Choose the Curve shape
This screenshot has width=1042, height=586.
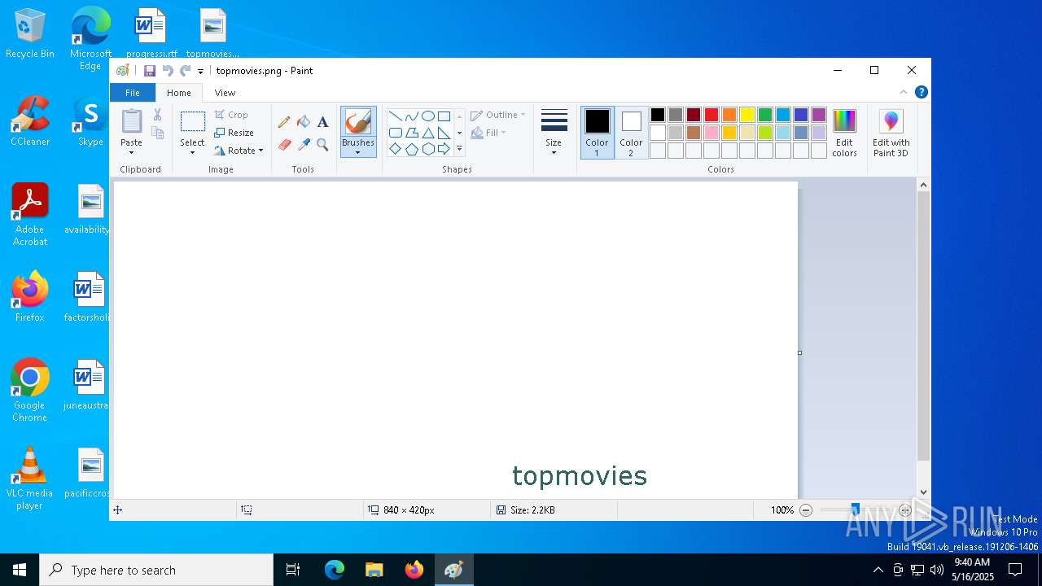[412, 116]
